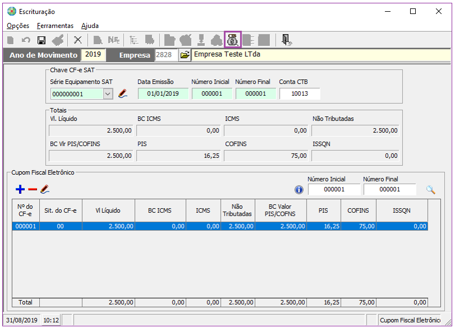This screenshot has height=328, width=455.
Task: Click the PIS total field 16,25
Action: pos(178,156)
